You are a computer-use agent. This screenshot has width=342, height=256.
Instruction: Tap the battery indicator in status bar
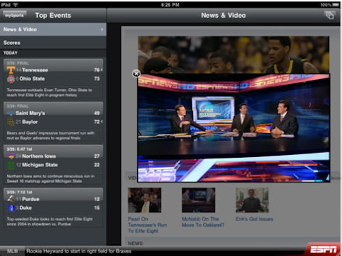(x=336, y=5)
